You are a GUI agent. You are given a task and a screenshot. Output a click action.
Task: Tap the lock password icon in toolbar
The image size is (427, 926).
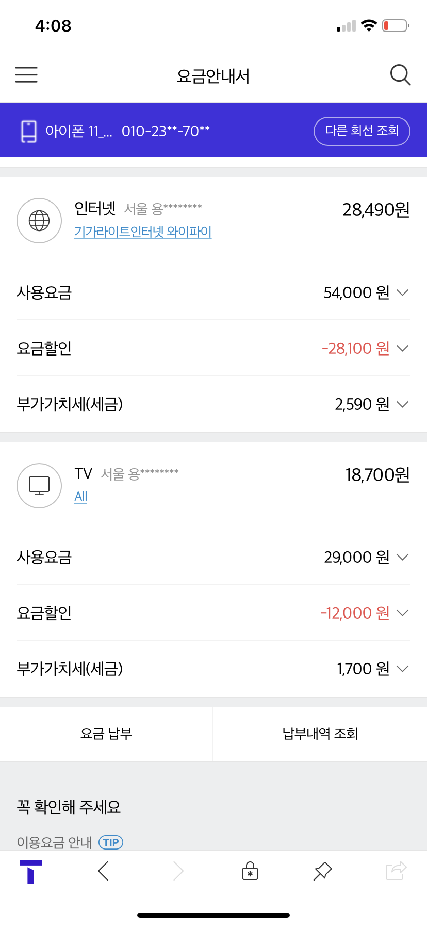(x=250, y=871)
